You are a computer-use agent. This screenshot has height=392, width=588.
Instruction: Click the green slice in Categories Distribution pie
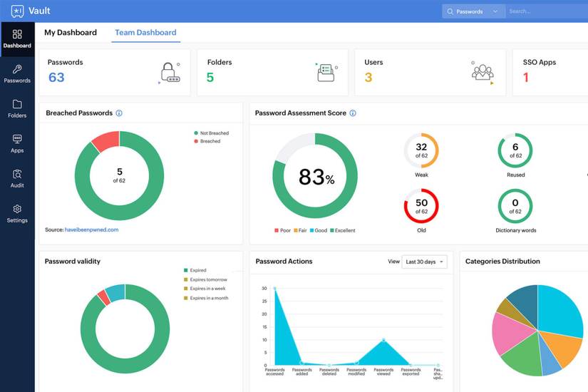point(525,356)
